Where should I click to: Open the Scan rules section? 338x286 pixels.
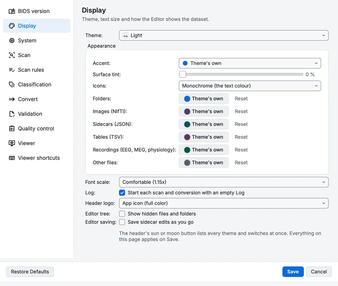pyautogui.click(x=37, y=70)
